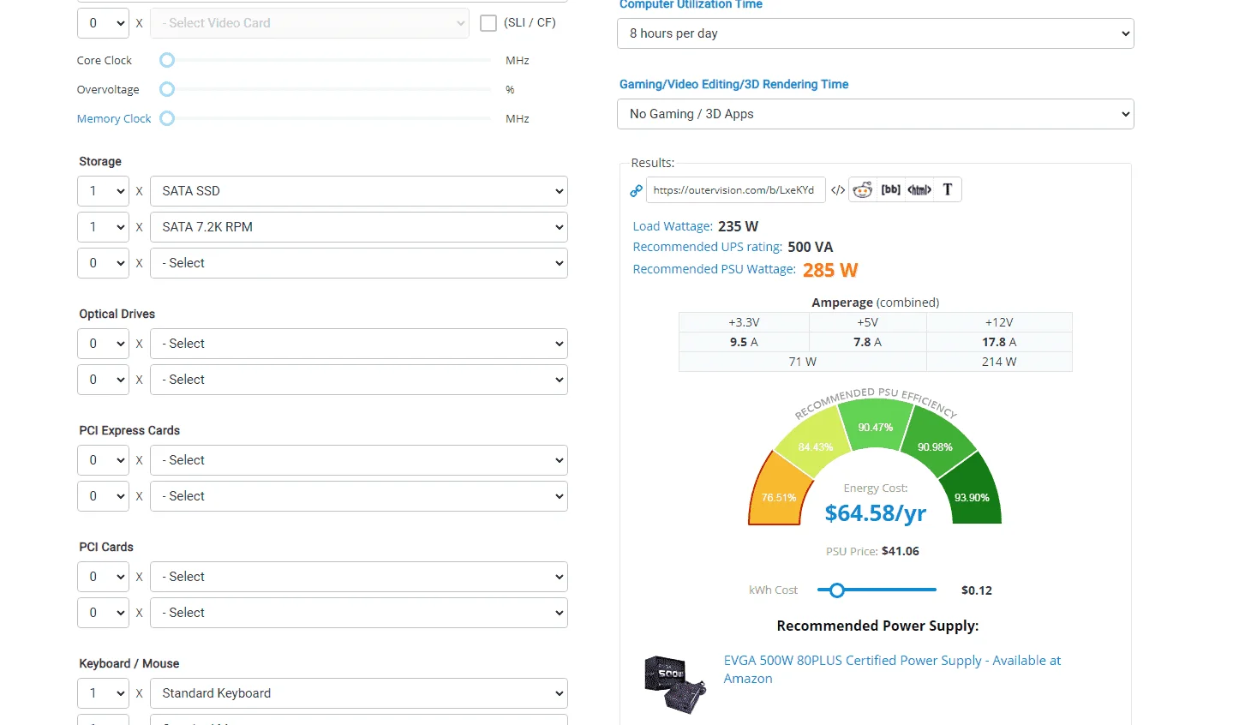The image size is (1245, 725).
Task: Click the chain link icon beside results URL
Action: (x=636, y=190)
